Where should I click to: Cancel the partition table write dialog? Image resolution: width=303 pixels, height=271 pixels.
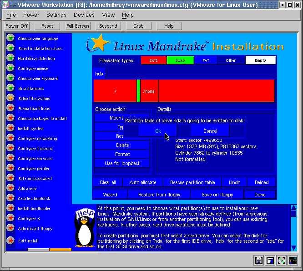(210, 131)
